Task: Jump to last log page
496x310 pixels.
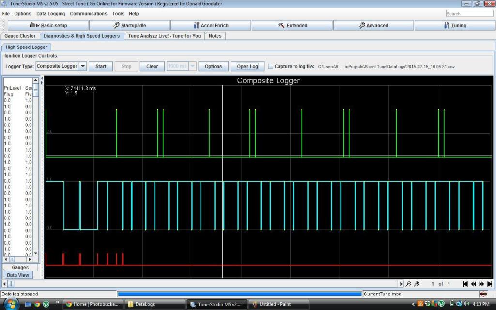Action: click(x=490, y=284)
